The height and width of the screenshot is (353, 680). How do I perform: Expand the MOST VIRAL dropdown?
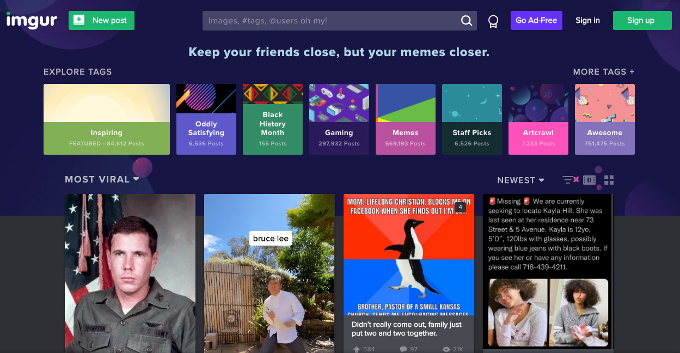(102, 179)
